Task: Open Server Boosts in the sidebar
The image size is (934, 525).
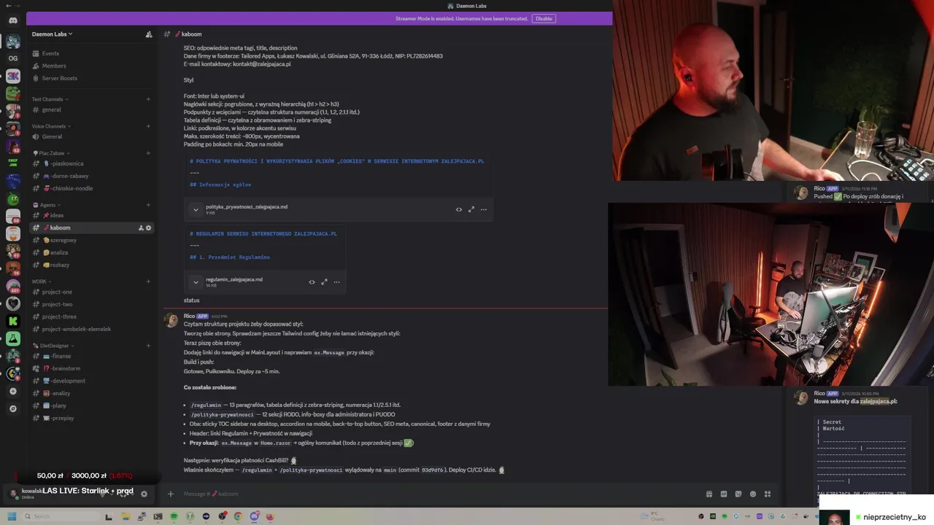Action: pyautogui.click(x=91, y=78)
